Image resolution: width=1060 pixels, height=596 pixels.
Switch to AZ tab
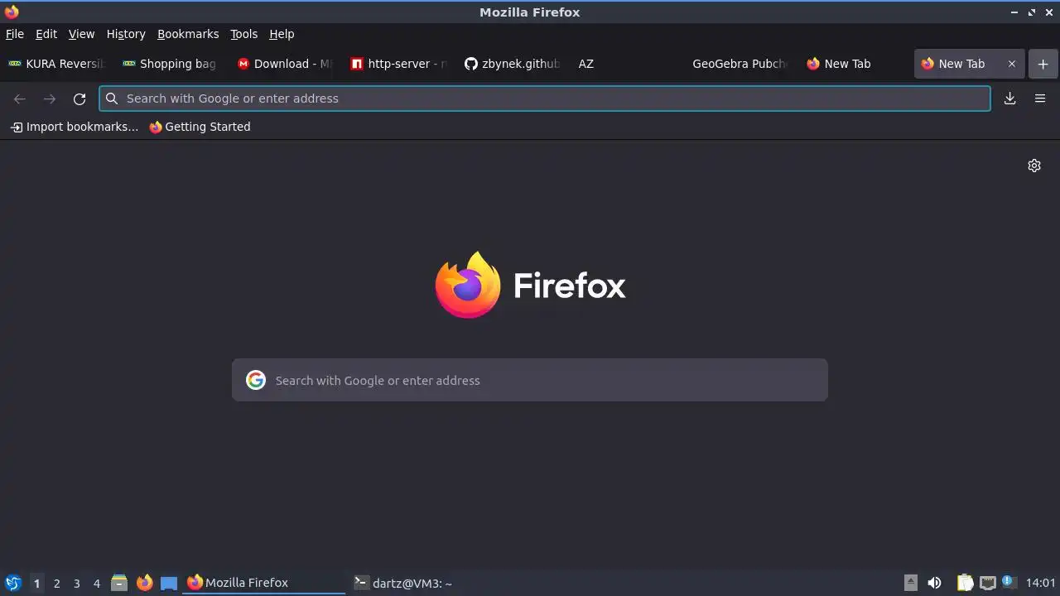coord(629,64)
